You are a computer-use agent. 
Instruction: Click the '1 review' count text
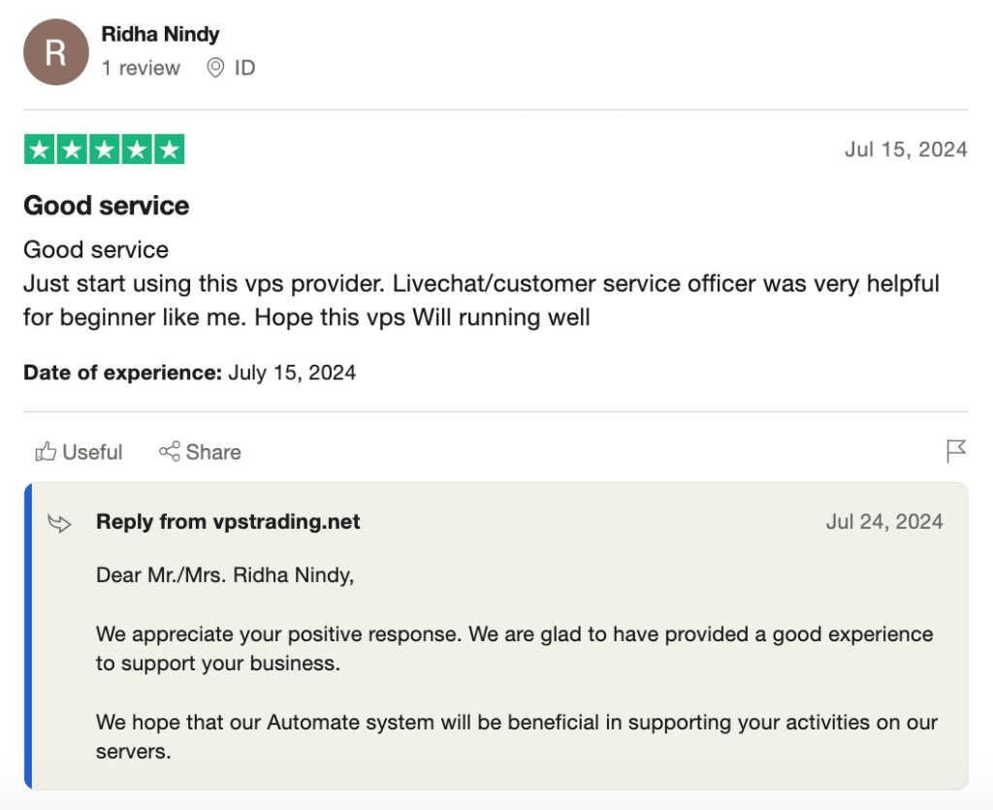tap(141, 68)
